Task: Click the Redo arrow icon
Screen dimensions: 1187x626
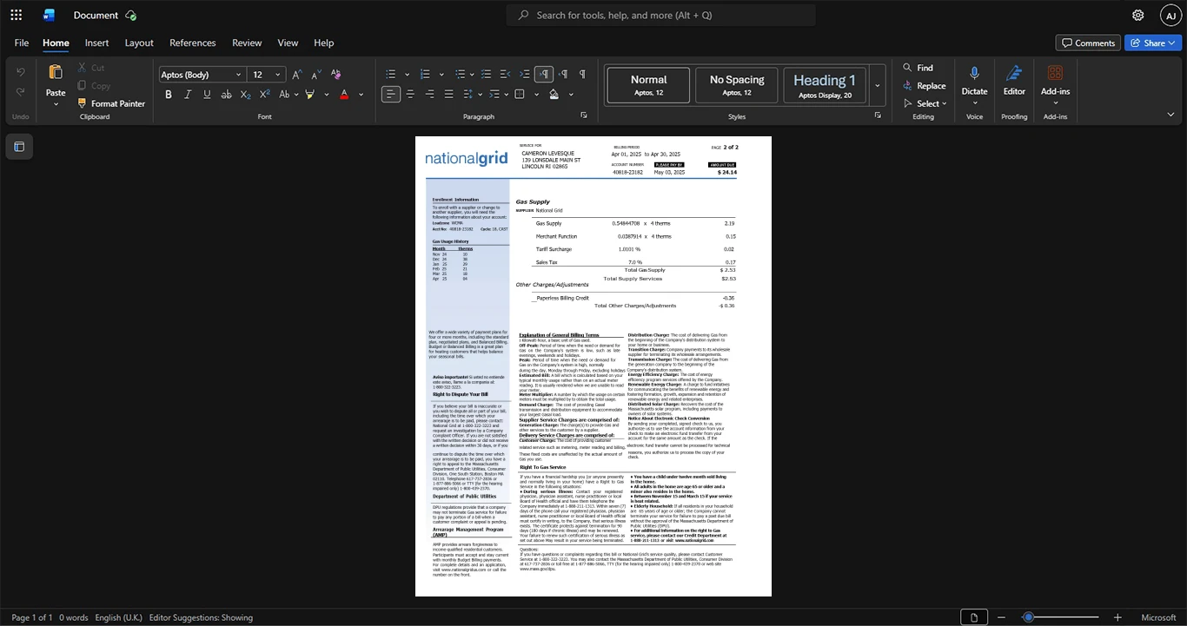Action: (20, 94)
